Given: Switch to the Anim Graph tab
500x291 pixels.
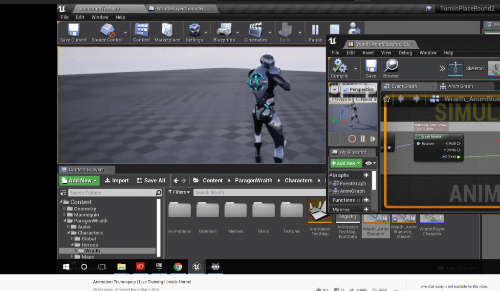Looking at the screenshot, I should pos(460,86).
